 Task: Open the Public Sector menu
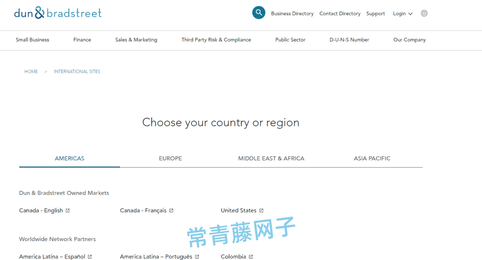(290, 40)
